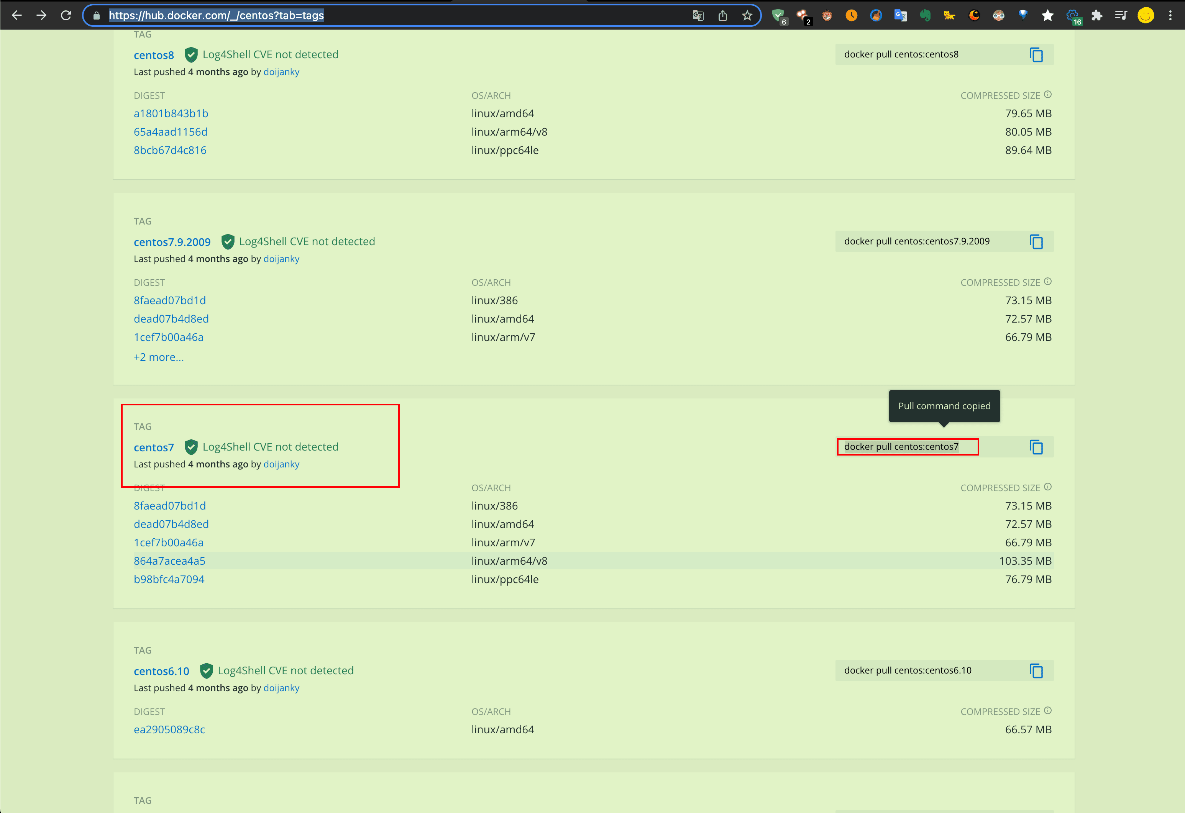Open Chrome three-dot menu
1185x813 pixels.
(x=1170, y=15)
